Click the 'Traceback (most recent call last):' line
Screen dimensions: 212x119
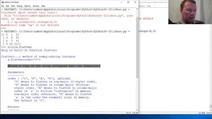[x=29, y=13]
